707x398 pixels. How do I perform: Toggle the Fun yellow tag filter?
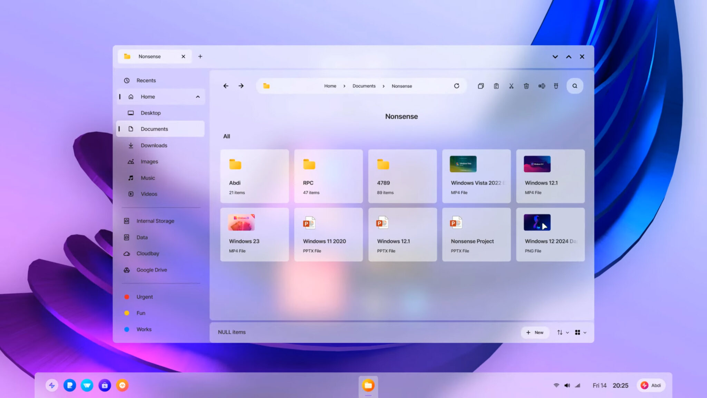pyautogui.click(x=141, y=313)
